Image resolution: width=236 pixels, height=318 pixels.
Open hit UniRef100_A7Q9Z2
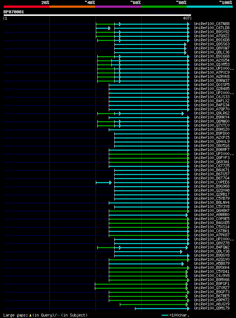(x=212, y=36)
